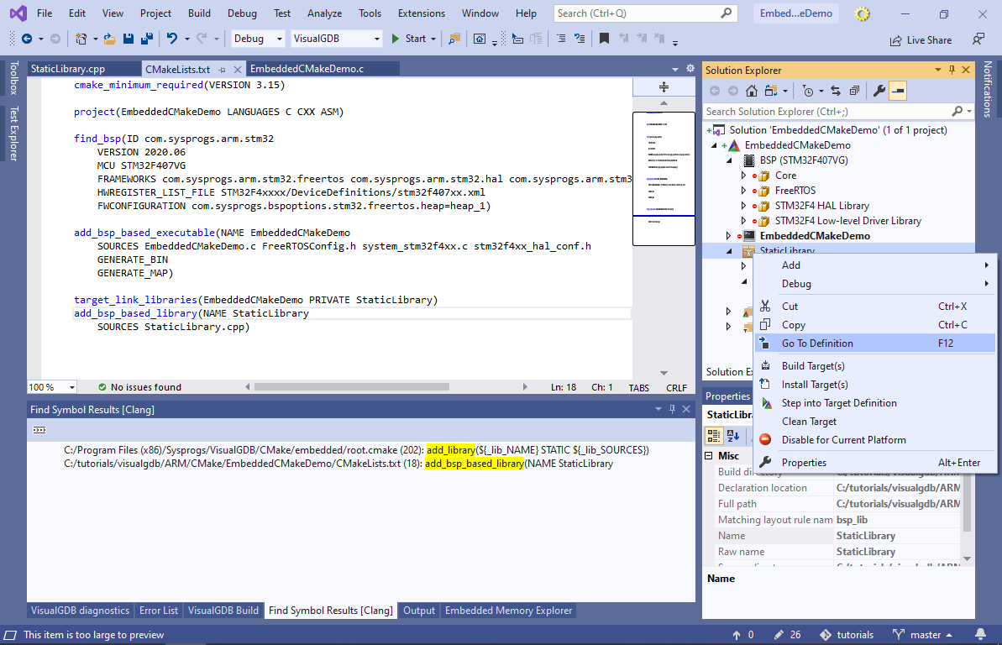Toggle Preview Selected Items button
Image resolution: width=1002 pixels, height=645 pixels.
898,91
